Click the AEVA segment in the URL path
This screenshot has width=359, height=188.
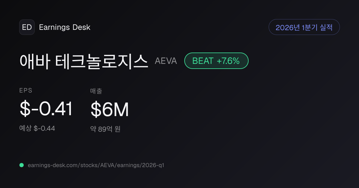tap(107, 165)
